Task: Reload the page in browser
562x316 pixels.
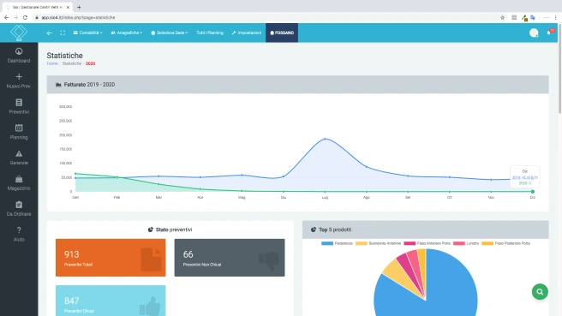Action: click(x=25, y=17)
